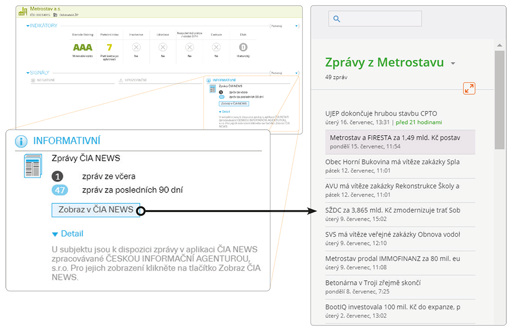512x331 pixels.
Task: Click the 'Zprávy z Metrostavu' heading
Action: (385, 63)
